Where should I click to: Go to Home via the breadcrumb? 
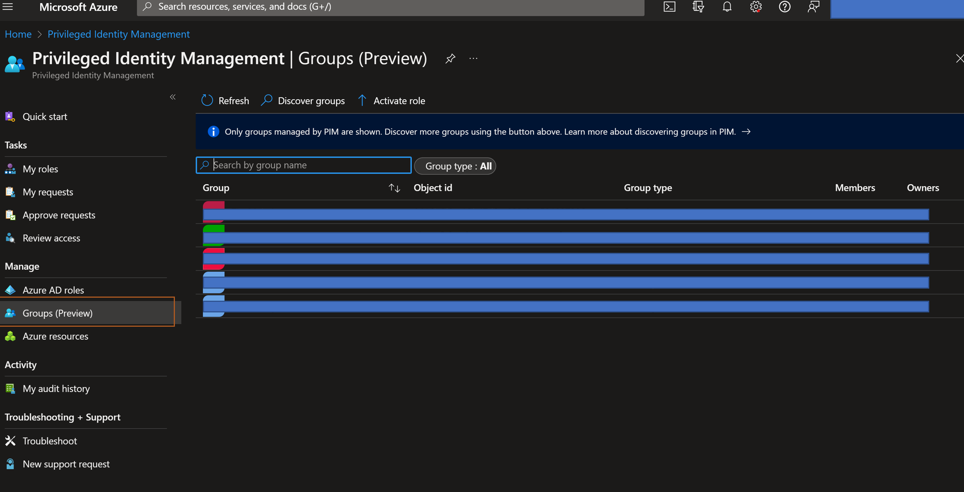point(18,34)
